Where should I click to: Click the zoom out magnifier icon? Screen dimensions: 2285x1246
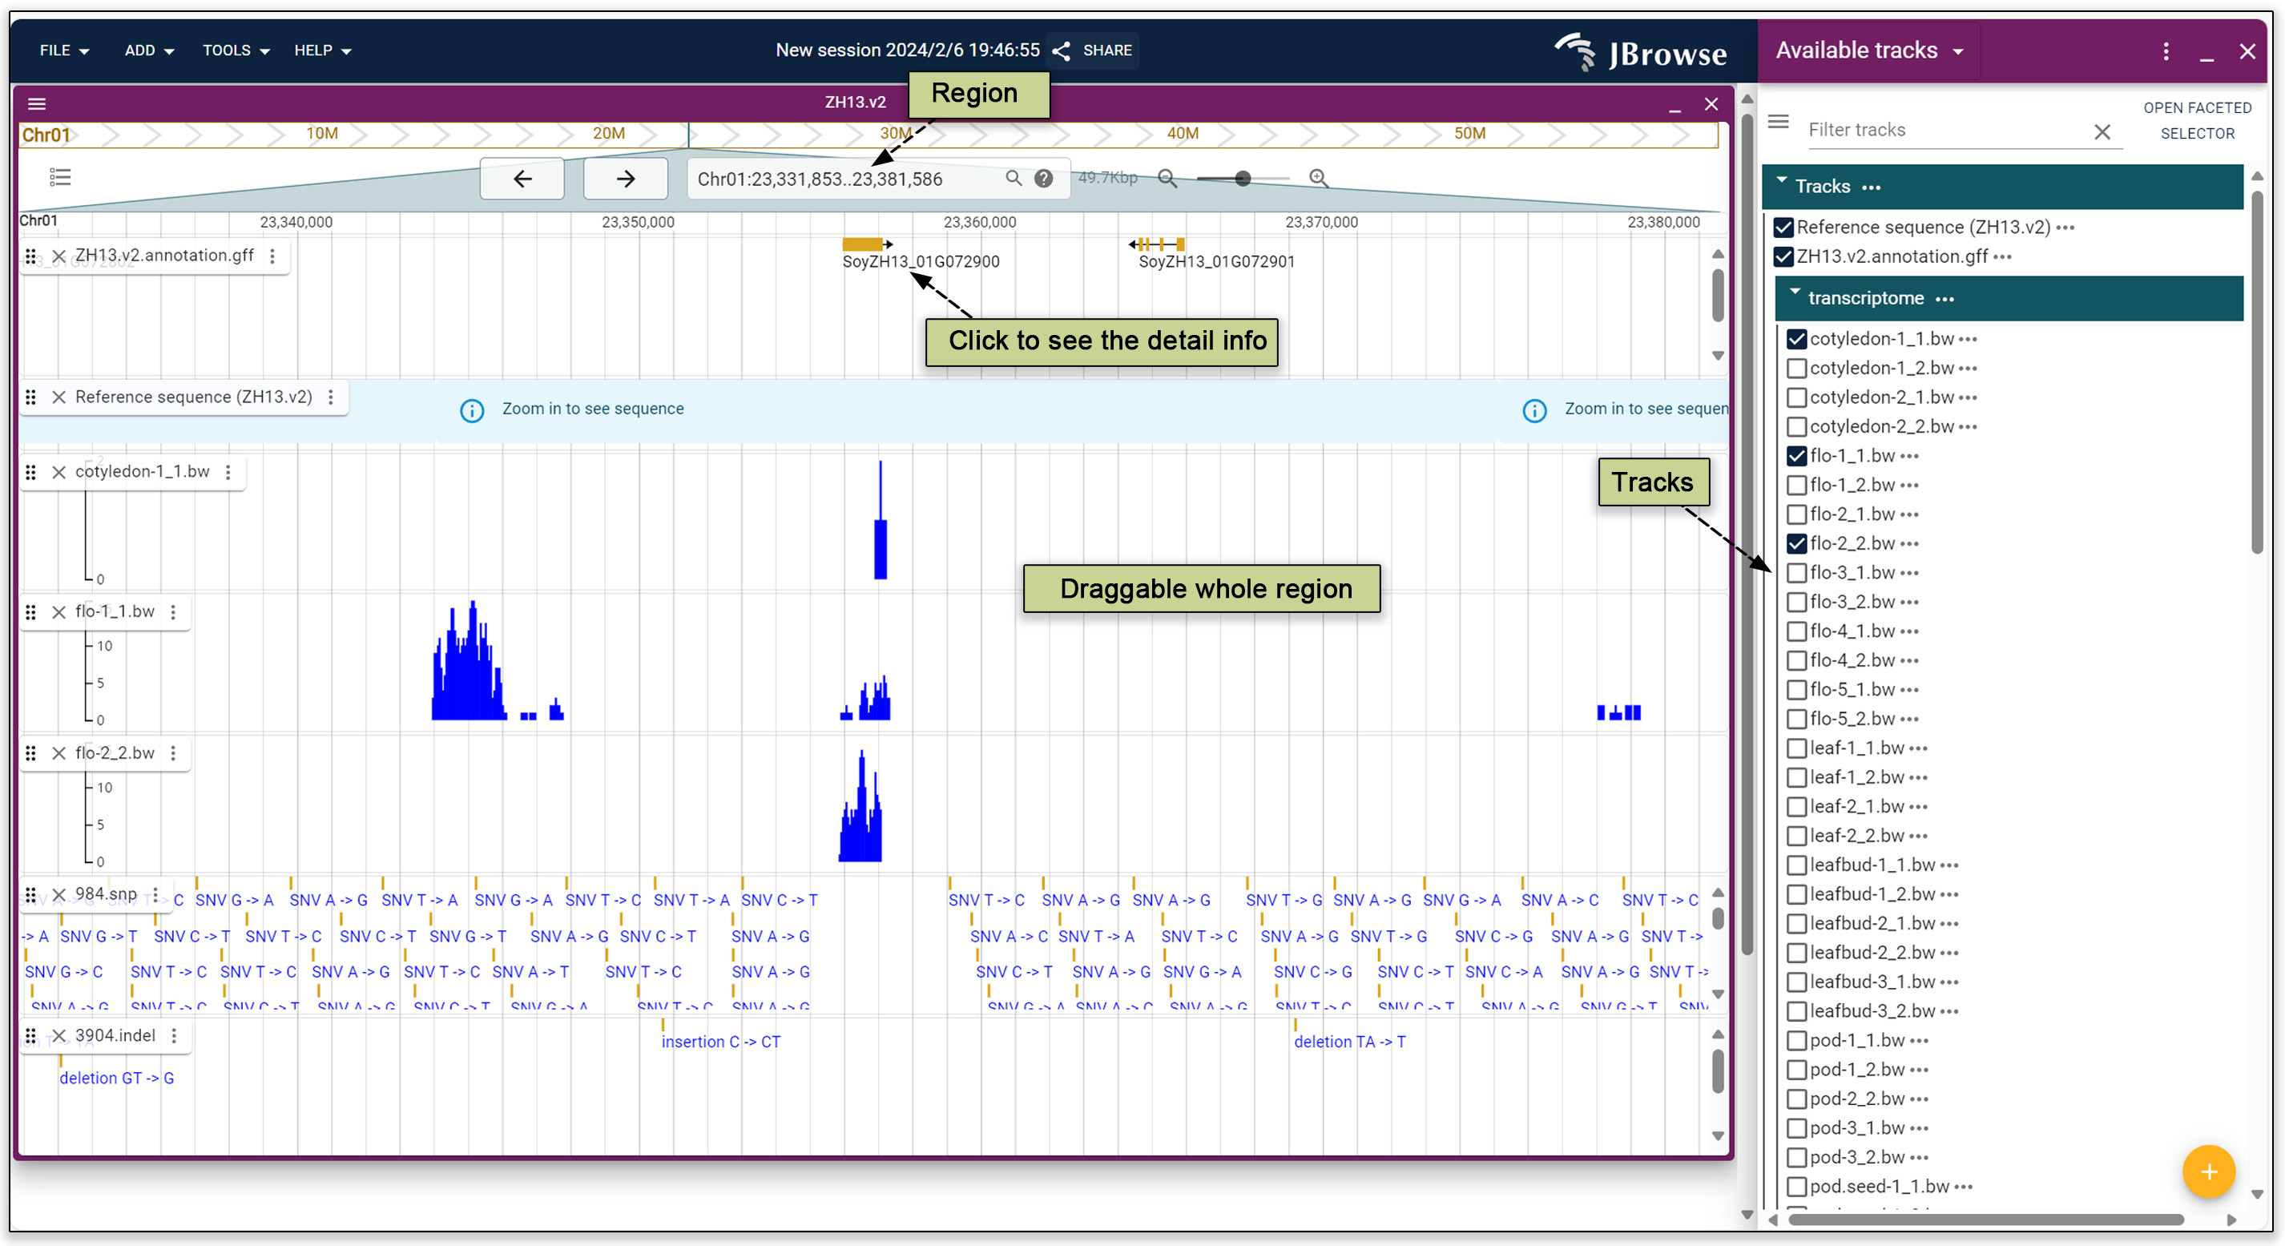[1167, 179]
